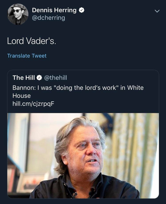Screen dimensions: 166x204
Task: Open the quoted tweet's attached photo
Action: pos(83,155)
